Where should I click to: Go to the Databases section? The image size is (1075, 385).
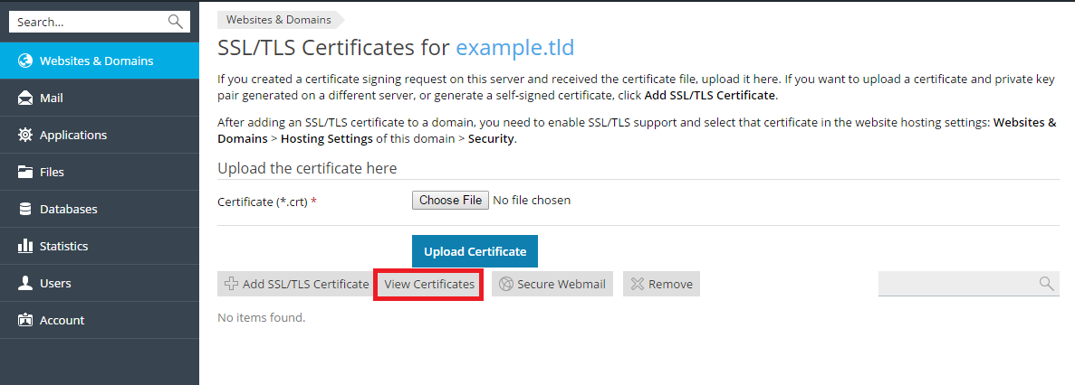(x=68, y=210)
